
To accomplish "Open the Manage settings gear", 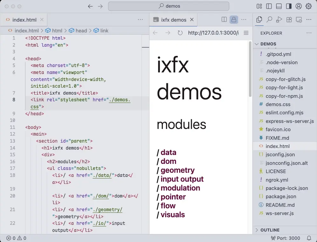I will click(x=308, y=6).
